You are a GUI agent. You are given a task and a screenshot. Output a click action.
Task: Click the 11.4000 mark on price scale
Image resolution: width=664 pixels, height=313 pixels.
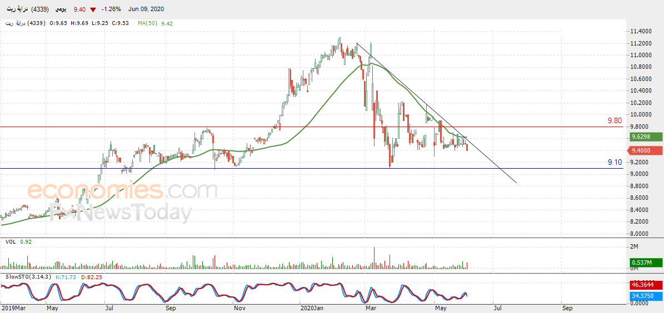click(x=640, y=31)
